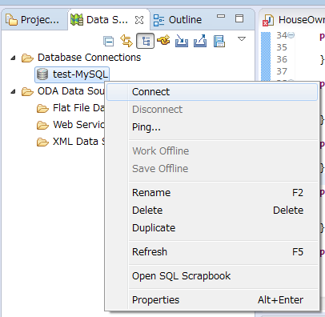
Task: Toggle the Show Category tree button
Action: pos(145,41)
